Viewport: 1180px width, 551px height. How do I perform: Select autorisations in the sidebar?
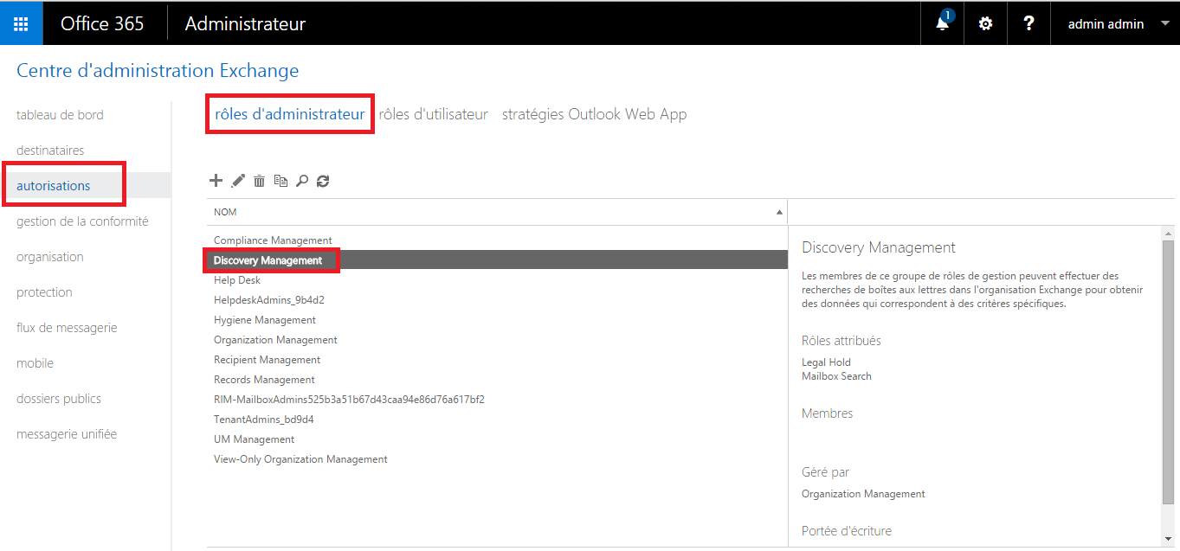point(54,186)
